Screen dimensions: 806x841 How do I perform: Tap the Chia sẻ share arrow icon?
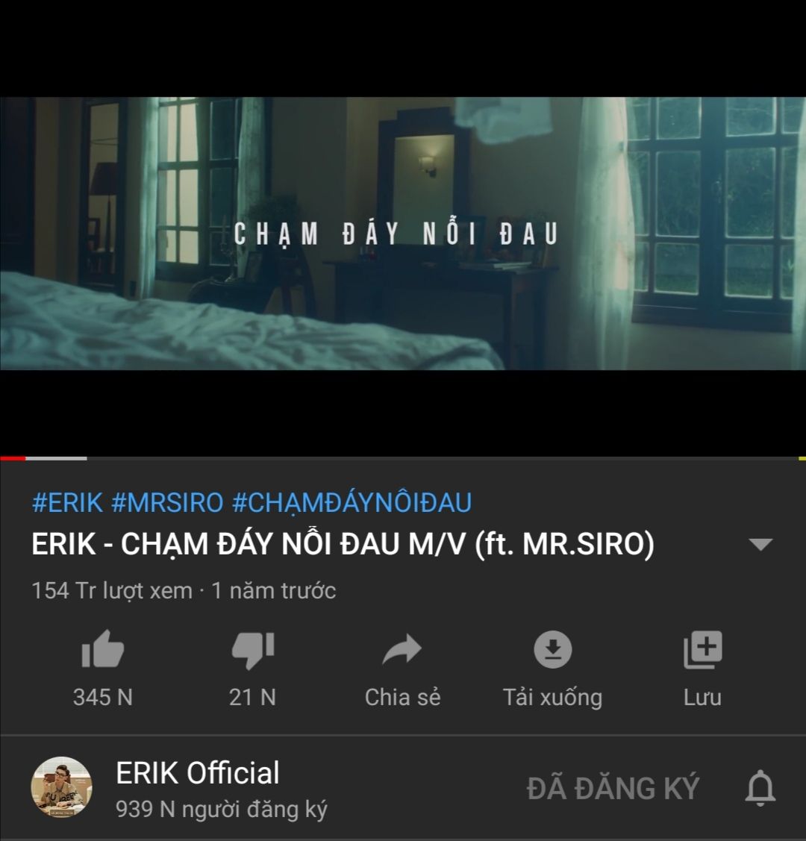point(402,649)
